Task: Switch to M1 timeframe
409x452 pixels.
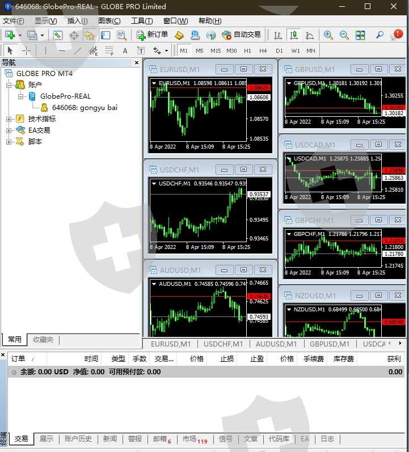Action: [x=184, y=50]
